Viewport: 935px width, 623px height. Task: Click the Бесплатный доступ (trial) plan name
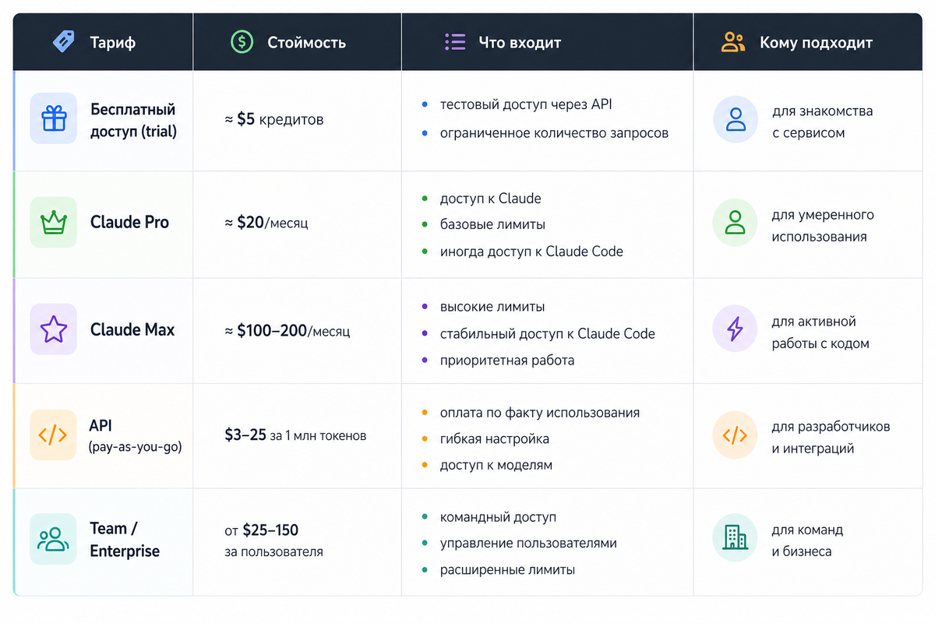point(133,120)
